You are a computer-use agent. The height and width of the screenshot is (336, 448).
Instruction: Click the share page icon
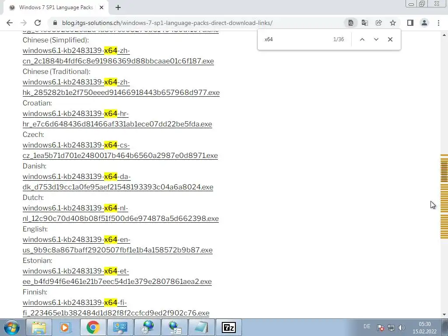pyautogui.click(x=379, y=23)
